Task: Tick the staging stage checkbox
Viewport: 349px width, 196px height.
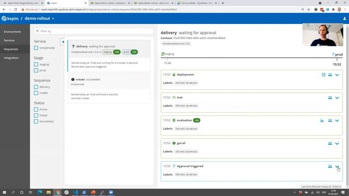Action: (x=36, y=64)
